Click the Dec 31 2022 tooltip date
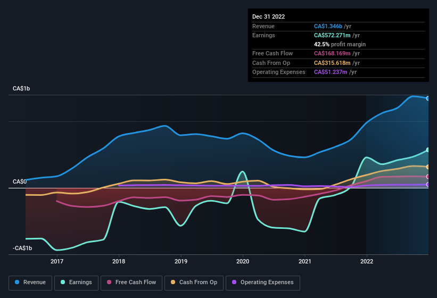437x298 pixels. pyautogui.click(x=268, y=16)
